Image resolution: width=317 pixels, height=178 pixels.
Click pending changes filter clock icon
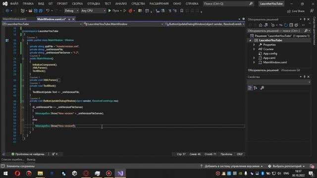point(273,25)
